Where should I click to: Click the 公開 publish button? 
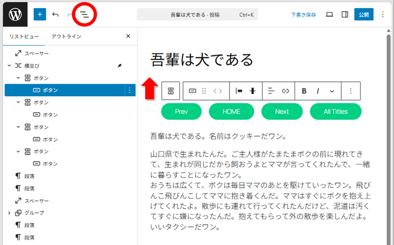click(x=363, y=14)
